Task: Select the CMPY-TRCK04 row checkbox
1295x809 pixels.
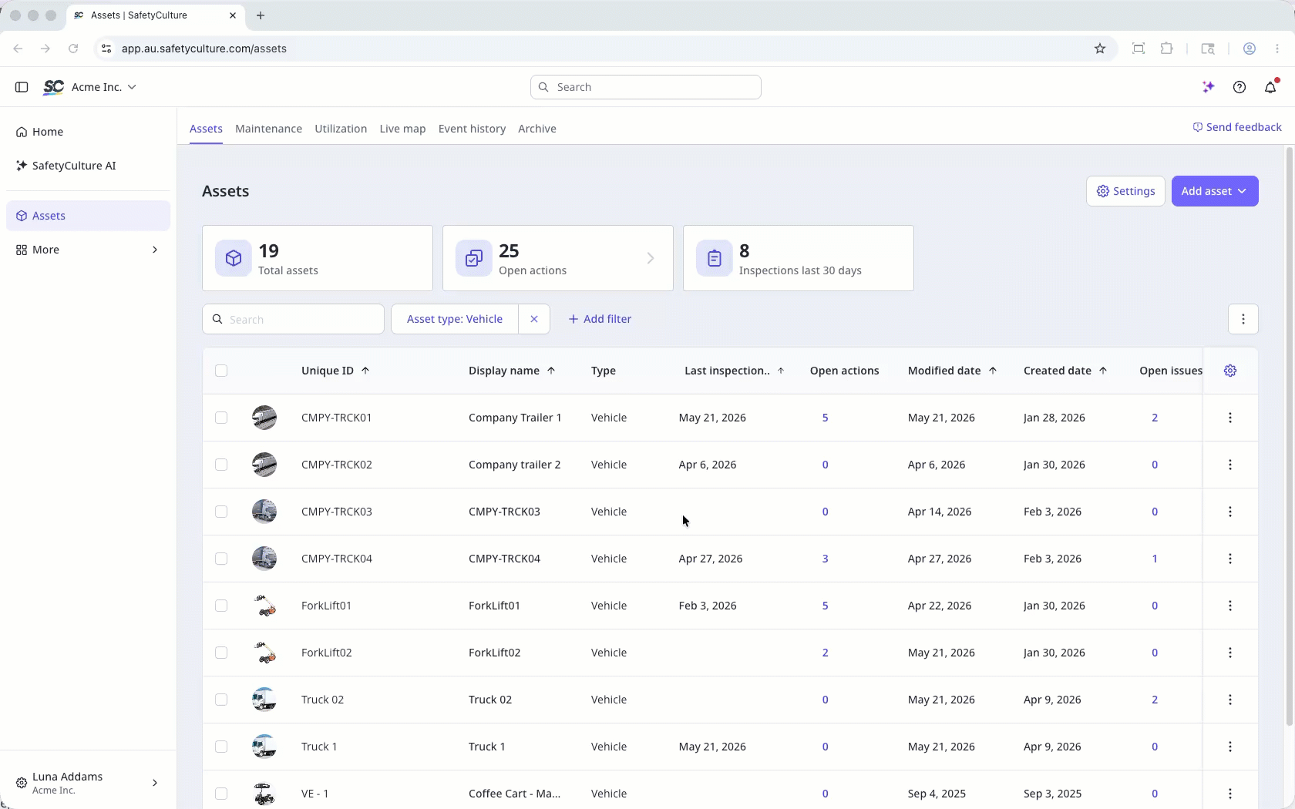Action: pyautogui.click(x=221, y=559)
